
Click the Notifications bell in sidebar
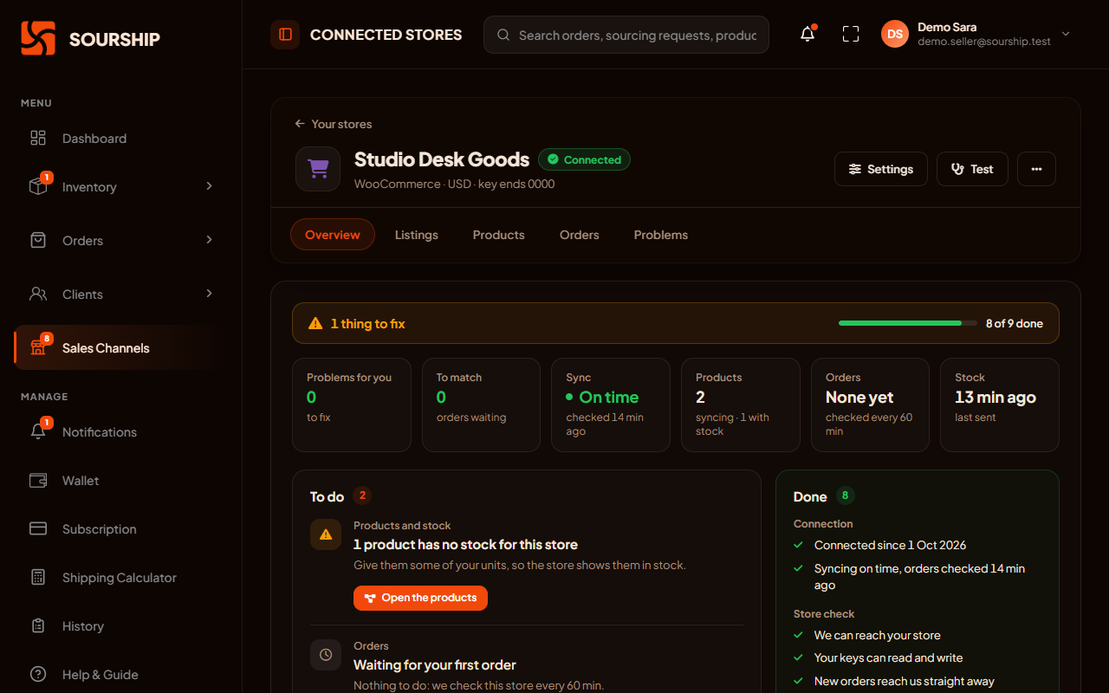point(38,431)
